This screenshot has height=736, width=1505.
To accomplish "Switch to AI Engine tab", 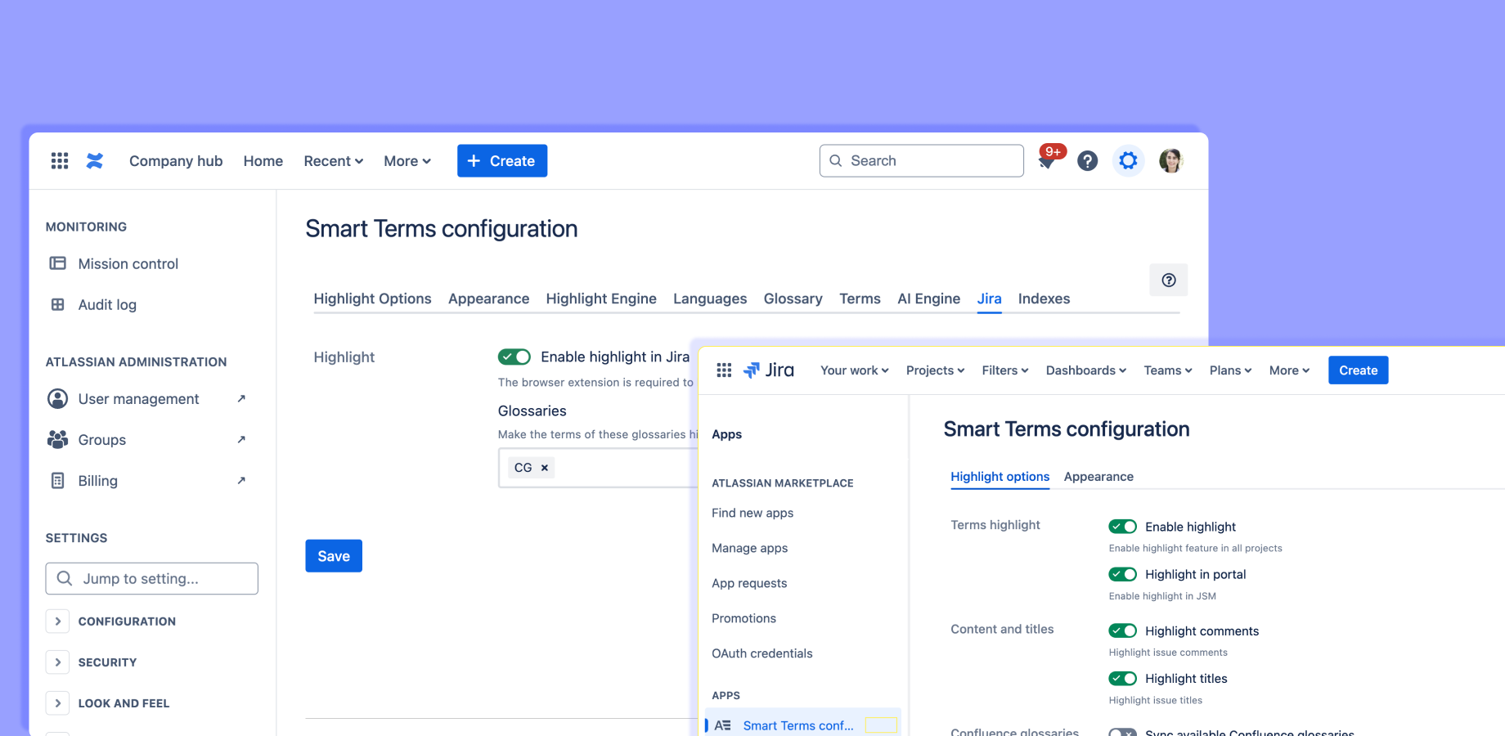I will click(x=928, y=298).
